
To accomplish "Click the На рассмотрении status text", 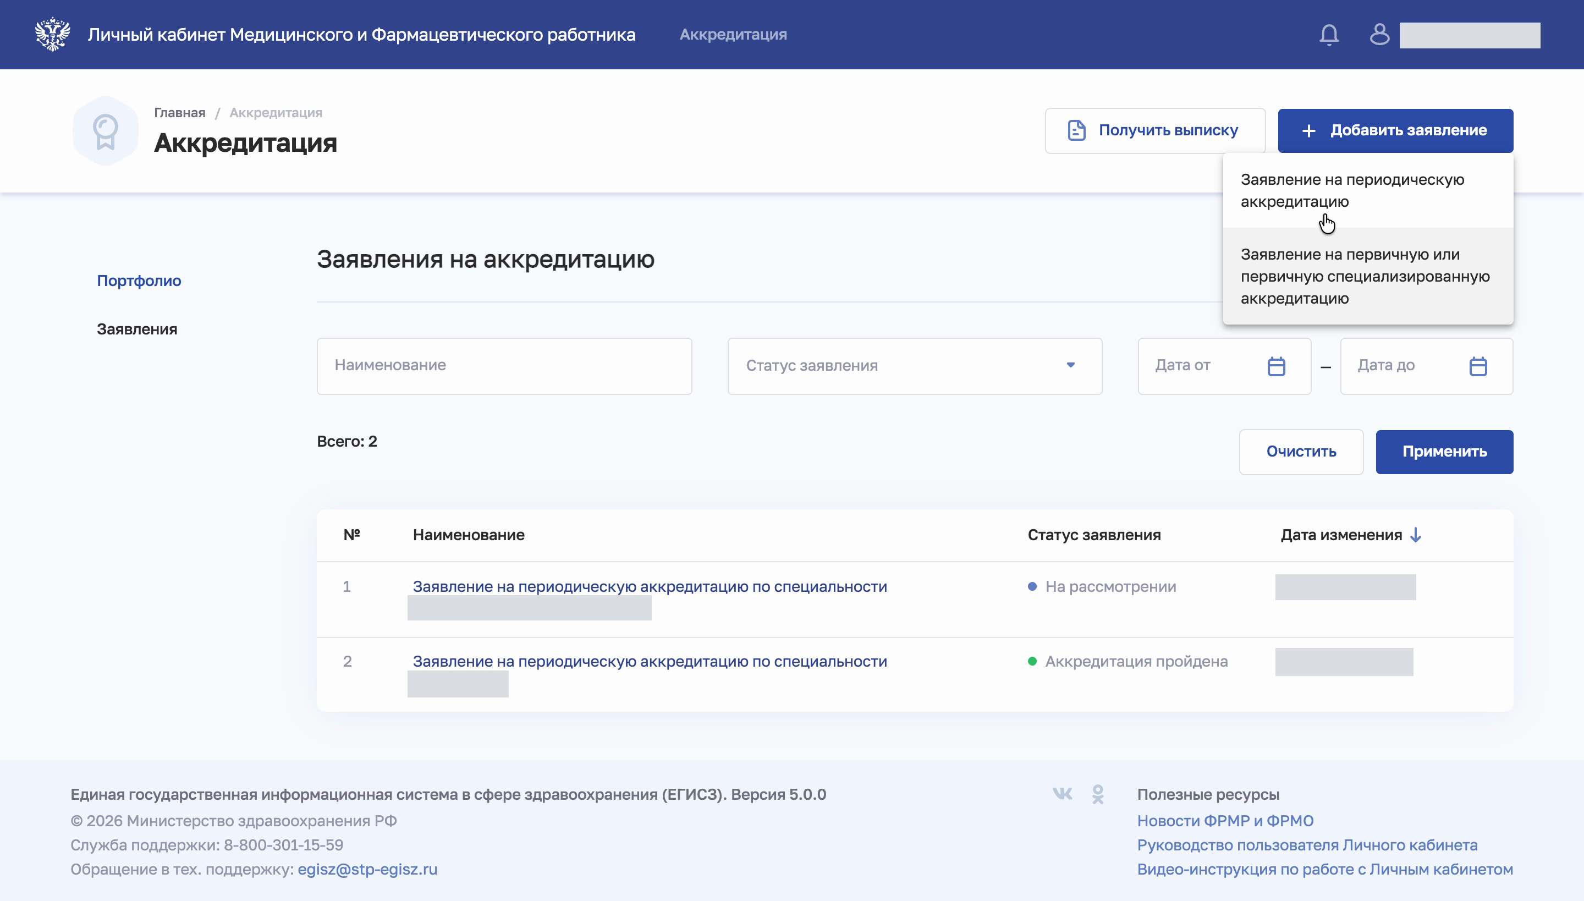I will [x=1110, y=586].
